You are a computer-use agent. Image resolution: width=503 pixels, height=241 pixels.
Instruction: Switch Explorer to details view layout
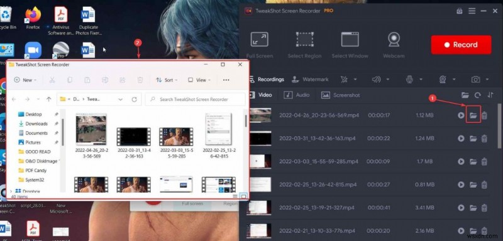click(x=235, y=196)
